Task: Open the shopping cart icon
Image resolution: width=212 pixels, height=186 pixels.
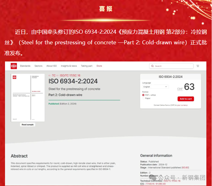Action: (198, 66)
